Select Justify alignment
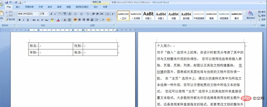This screenshot has width=267, height=107. 88,20
